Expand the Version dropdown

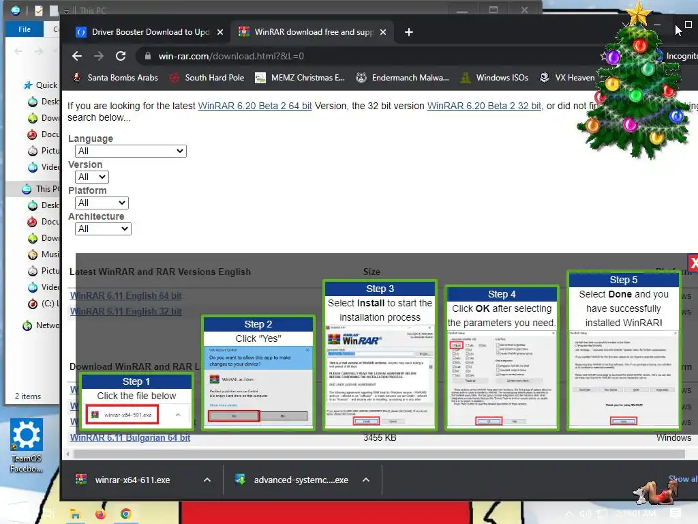[92, 177]
